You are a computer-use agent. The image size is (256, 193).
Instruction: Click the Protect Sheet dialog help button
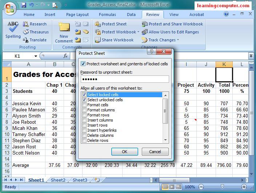coord(152,52)
